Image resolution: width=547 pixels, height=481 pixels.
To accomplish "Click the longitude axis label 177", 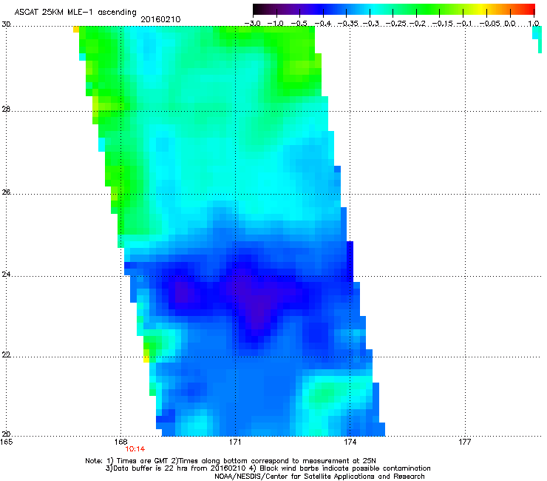I will click(465, 442).
